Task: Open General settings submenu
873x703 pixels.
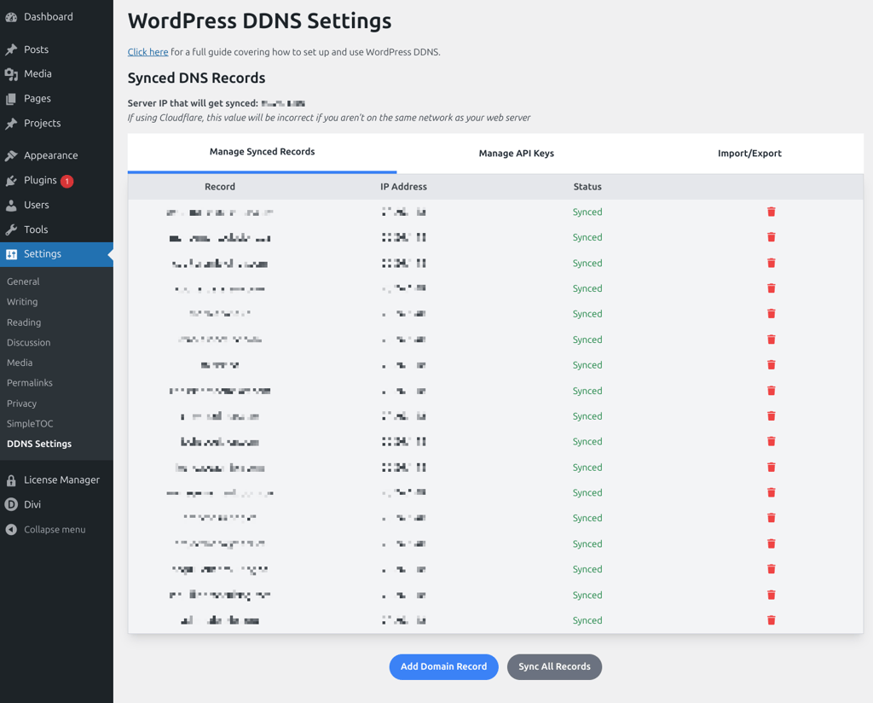Action: [x=23, y=282]
